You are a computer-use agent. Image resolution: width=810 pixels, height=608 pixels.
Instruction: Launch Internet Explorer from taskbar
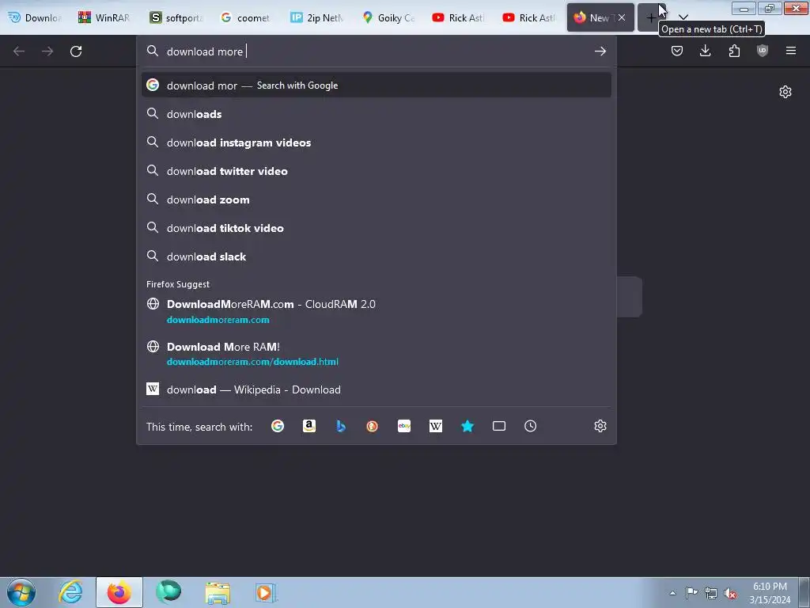[x=70, y=592]
